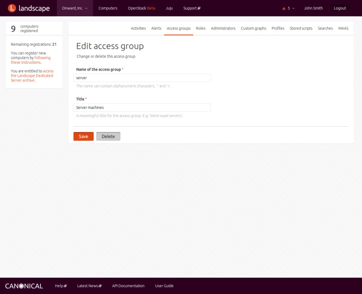
Task: Click into the Title text field
Action: point(142,108)
